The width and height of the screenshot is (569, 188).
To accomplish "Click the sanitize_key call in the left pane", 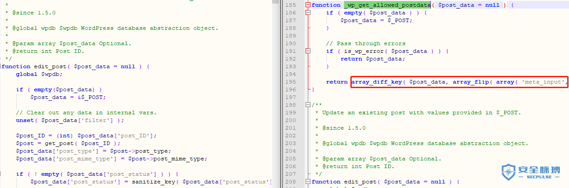I will (201, 182).
